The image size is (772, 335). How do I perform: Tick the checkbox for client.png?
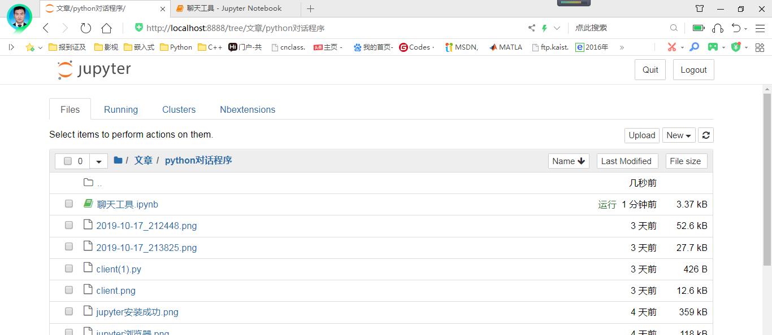[x=69, y=290]
